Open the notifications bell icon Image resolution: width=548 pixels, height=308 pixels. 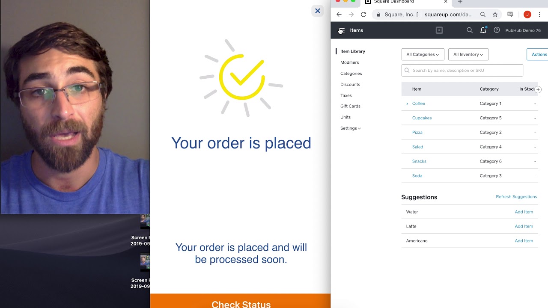tap(483, 30)
